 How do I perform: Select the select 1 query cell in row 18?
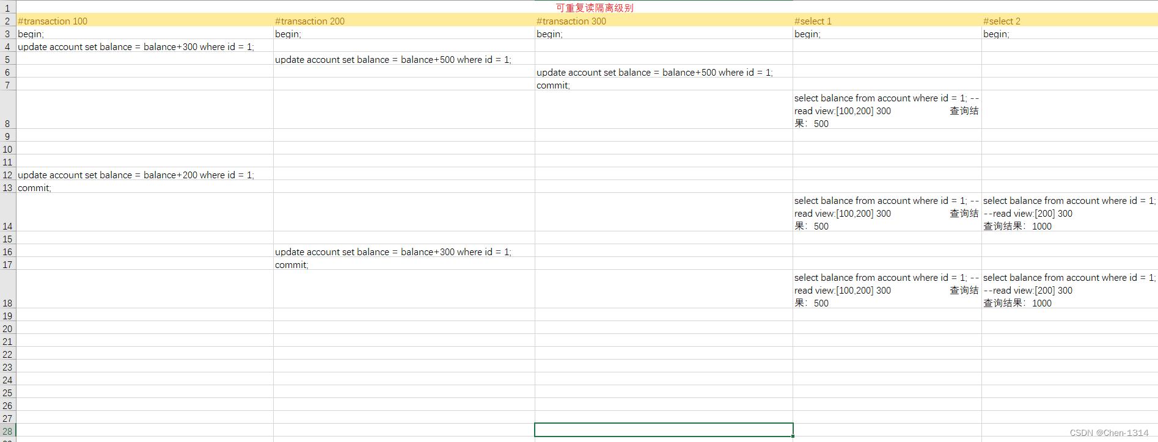tap(887, 289)
